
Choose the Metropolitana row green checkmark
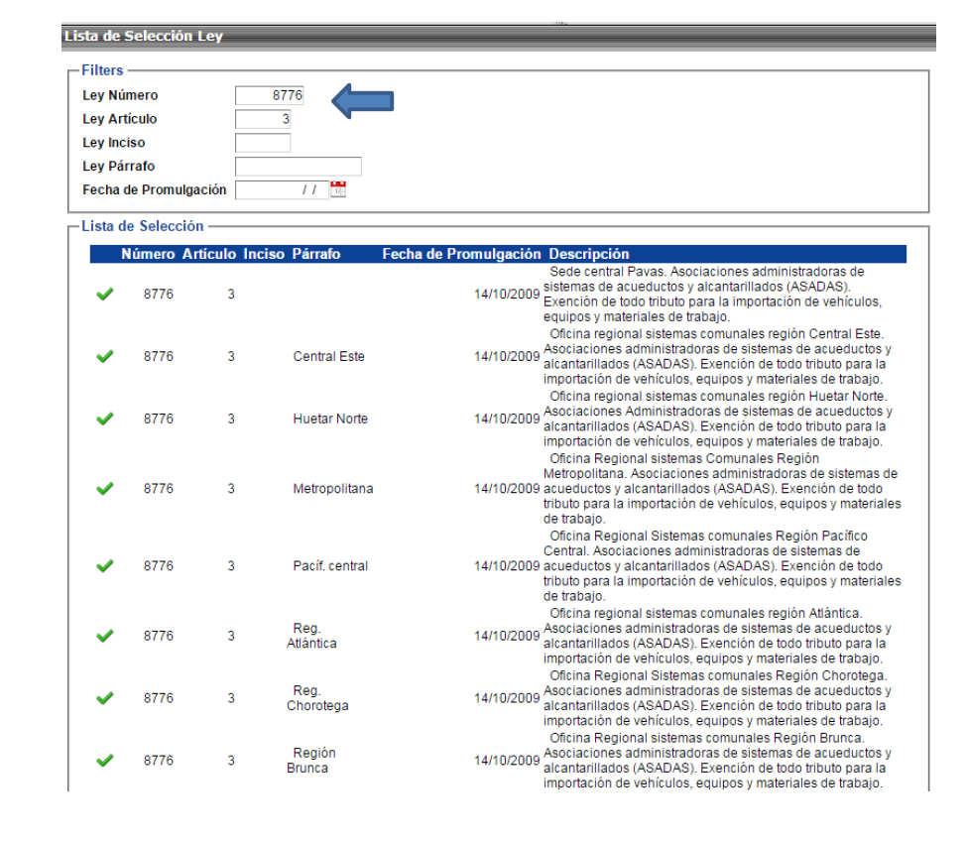point(104,489)
